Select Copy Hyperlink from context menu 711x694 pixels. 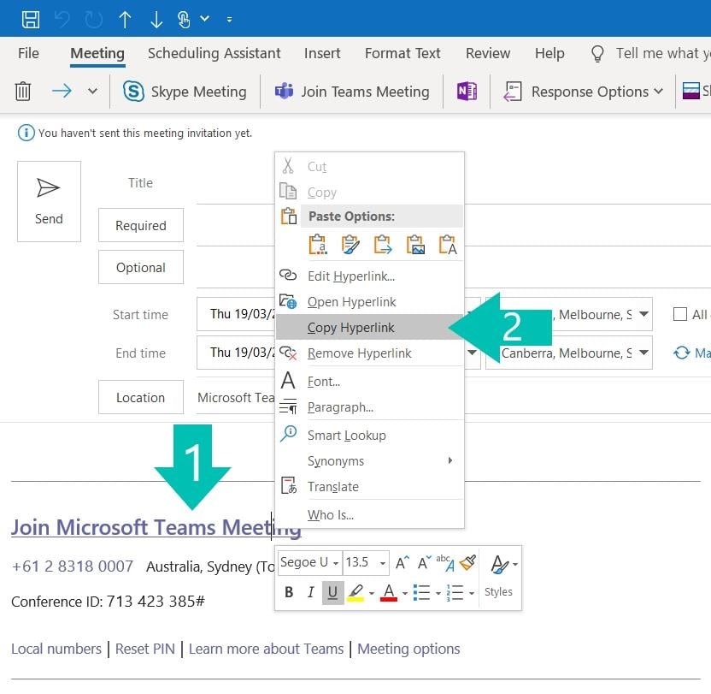350,327
